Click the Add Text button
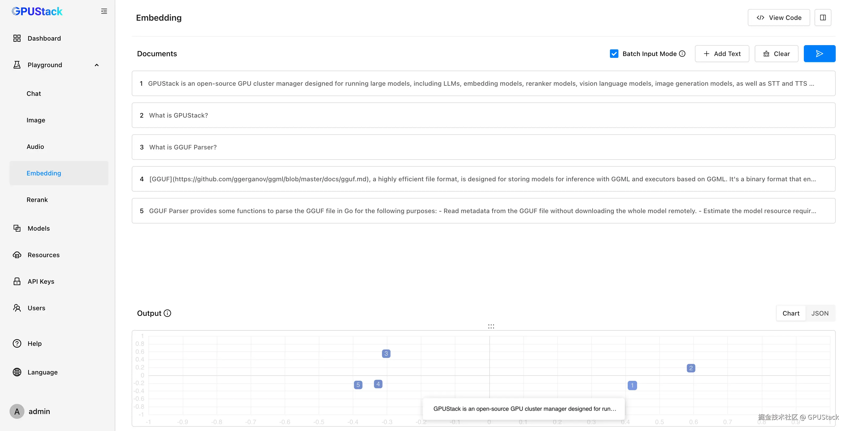Image resolution: width=849 pixels, height=431 pixels. [x=722, y=54]
